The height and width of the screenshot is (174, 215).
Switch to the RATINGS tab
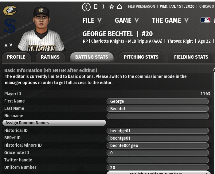50,57
